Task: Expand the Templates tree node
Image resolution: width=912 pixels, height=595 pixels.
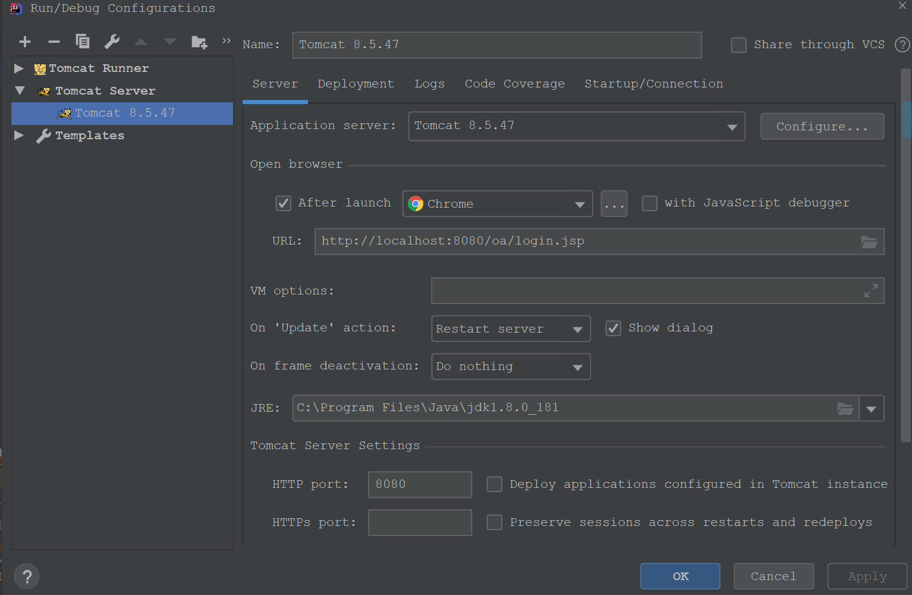Action: tap(19, 136)
